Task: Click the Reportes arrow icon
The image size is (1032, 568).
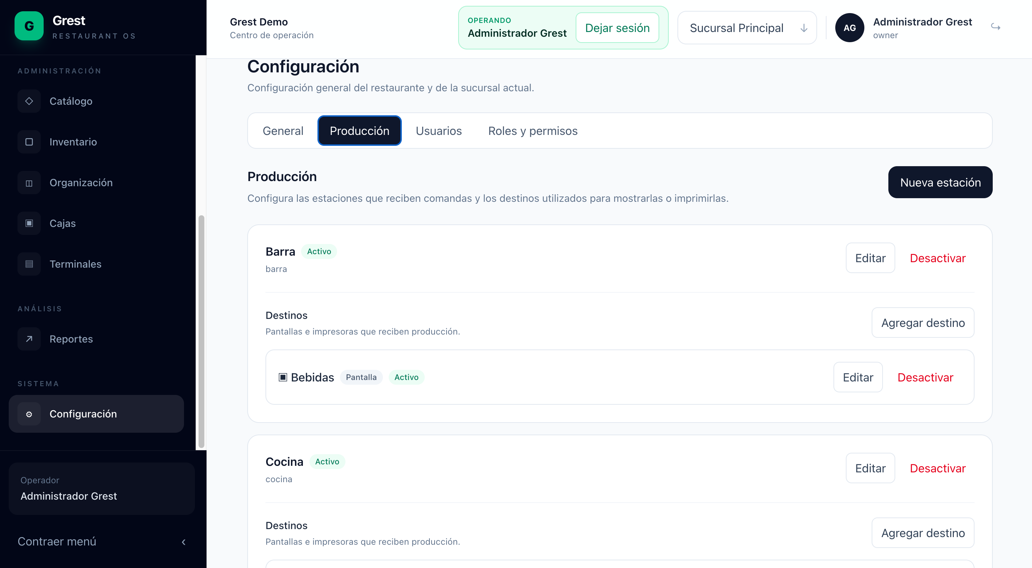Action: [x=29, y=339]
